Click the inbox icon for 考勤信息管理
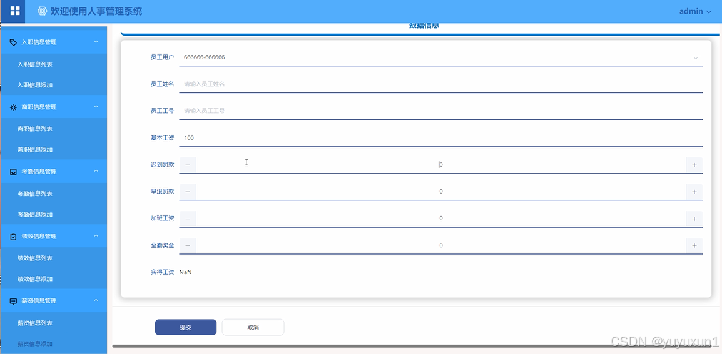This screenshot has height=354, width=722. pyautogui.click(x=13, y=172)
